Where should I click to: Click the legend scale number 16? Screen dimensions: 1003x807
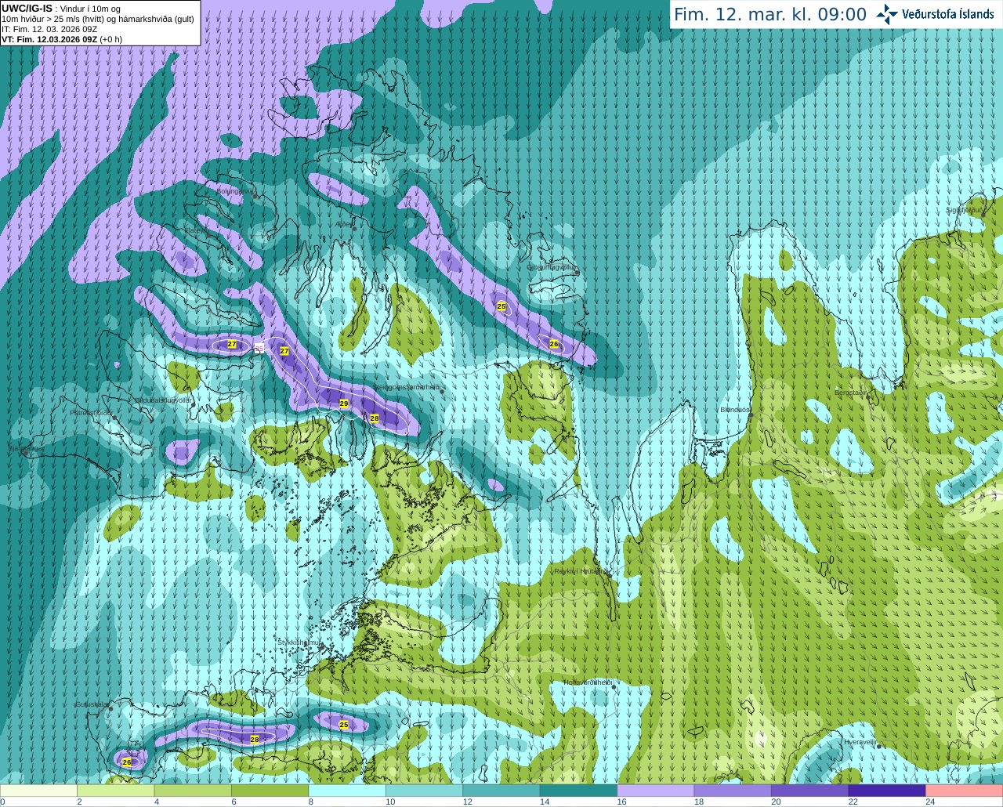coord(621,802)
